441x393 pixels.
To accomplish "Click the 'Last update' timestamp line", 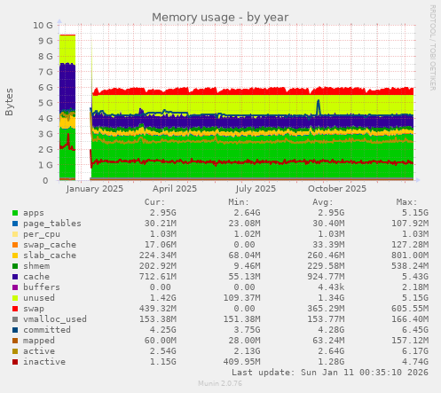I will [x=330, y=373].
